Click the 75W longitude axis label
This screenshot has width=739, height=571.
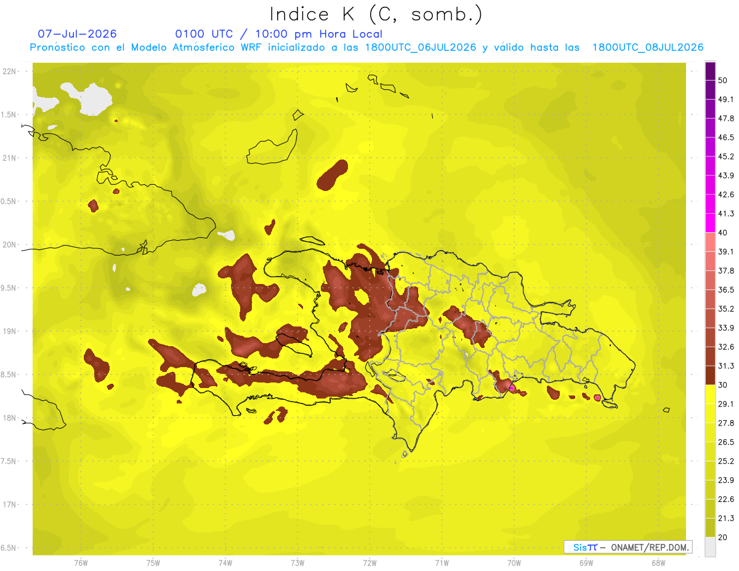click(x=153, y=562)
